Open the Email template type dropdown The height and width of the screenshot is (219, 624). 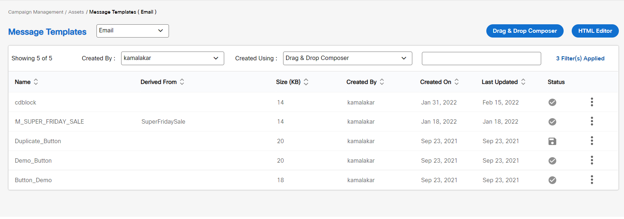pyautogui.click(x=132, y=31)
